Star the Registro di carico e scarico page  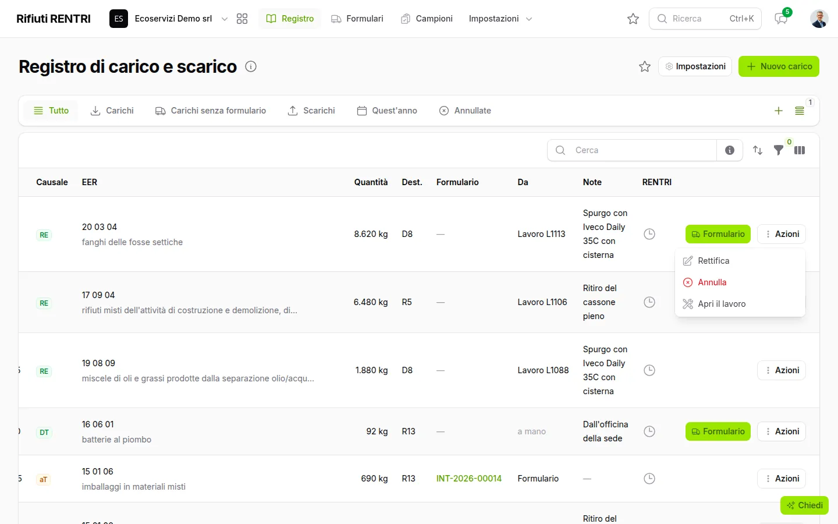point(645,66)
